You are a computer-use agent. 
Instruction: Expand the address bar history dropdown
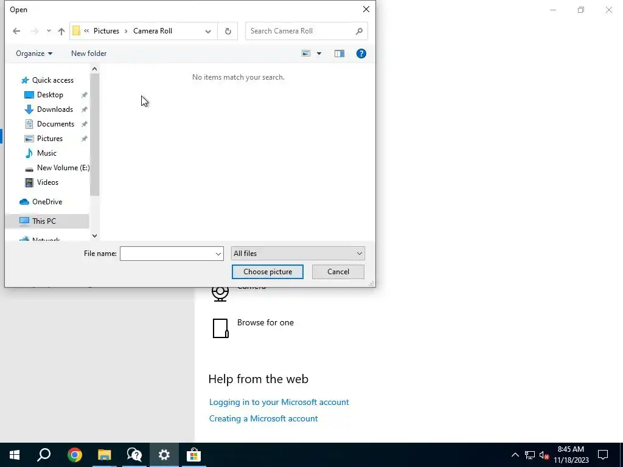coord(208,31)
